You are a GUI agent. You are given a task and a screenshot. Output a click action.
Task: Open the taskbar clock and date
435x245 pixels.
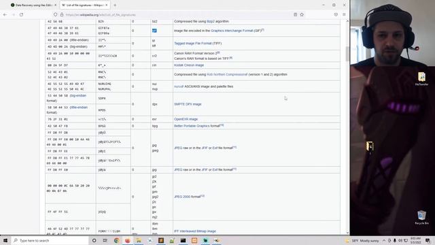415,240
